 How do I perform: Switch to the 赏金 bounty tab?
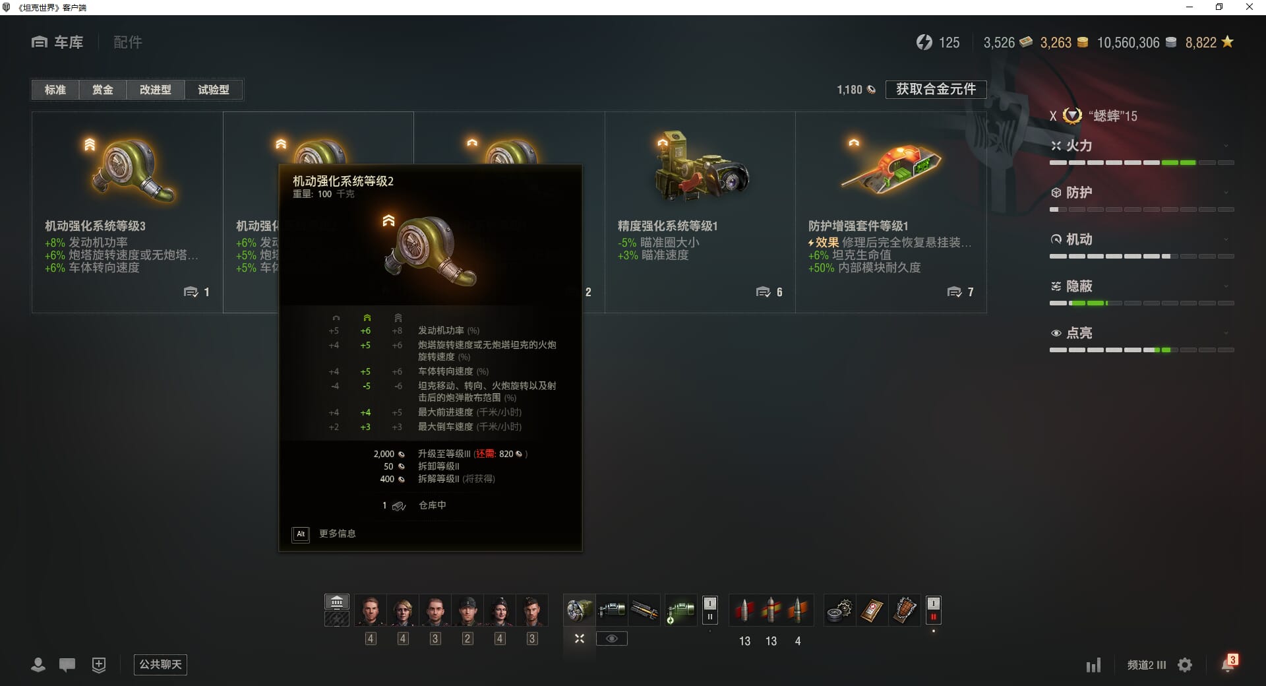(102, 90)
